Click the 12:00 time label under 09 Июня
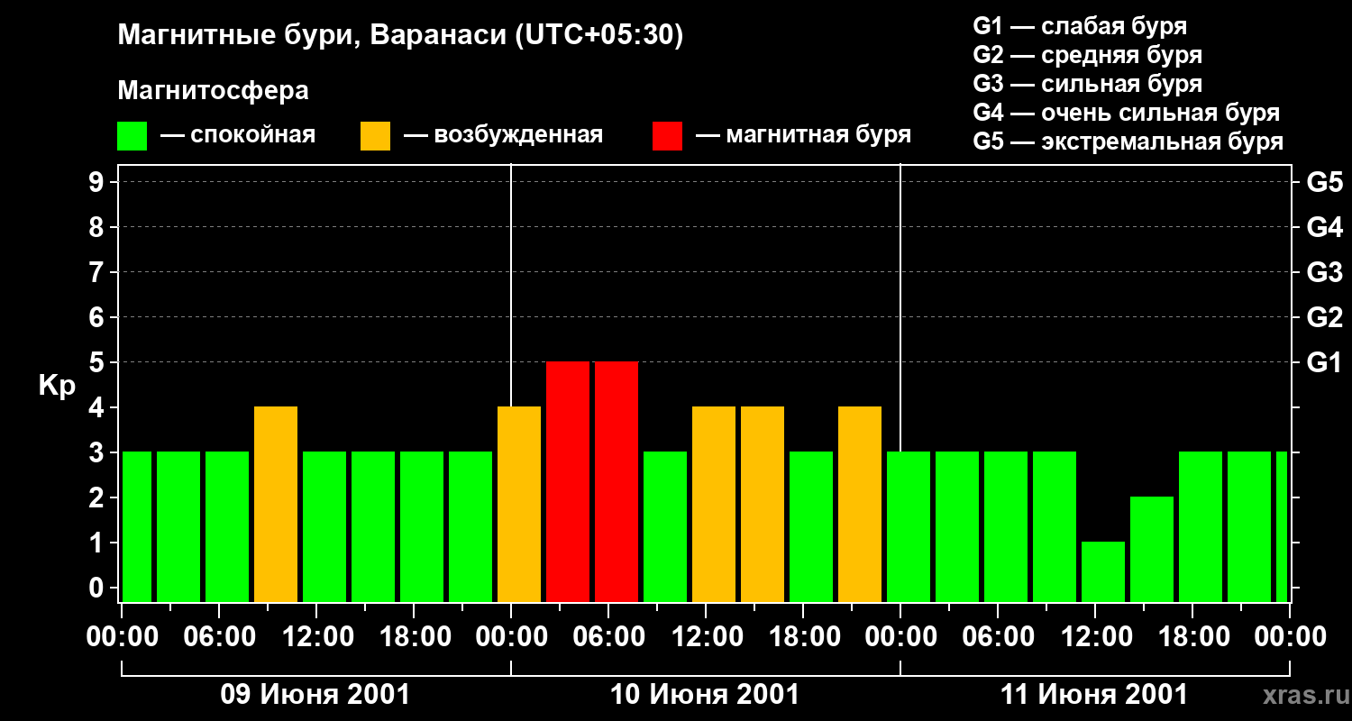Image resolution: width=1352 pixels, height=721 pixels. click(316, 636)
